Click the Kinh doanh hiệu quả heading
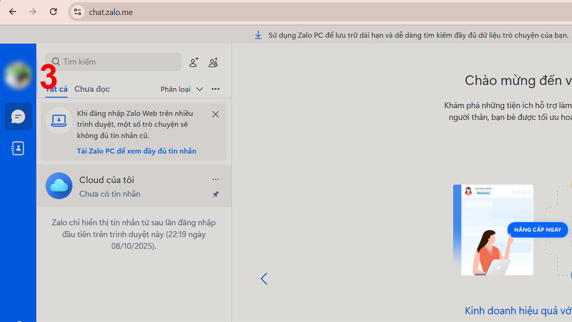This screenshot has height=322, width=572. 518,311
